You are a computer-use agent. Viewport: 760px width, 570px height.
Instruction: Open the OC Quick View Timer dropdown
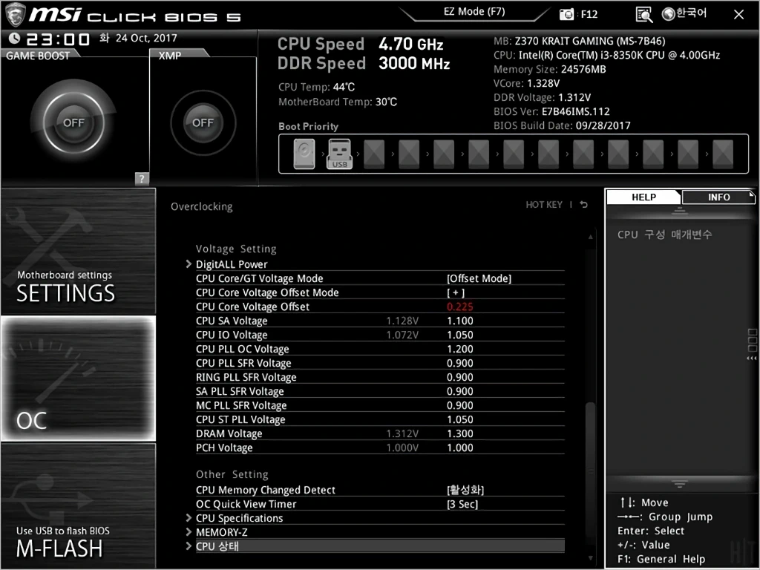[462, 504]
